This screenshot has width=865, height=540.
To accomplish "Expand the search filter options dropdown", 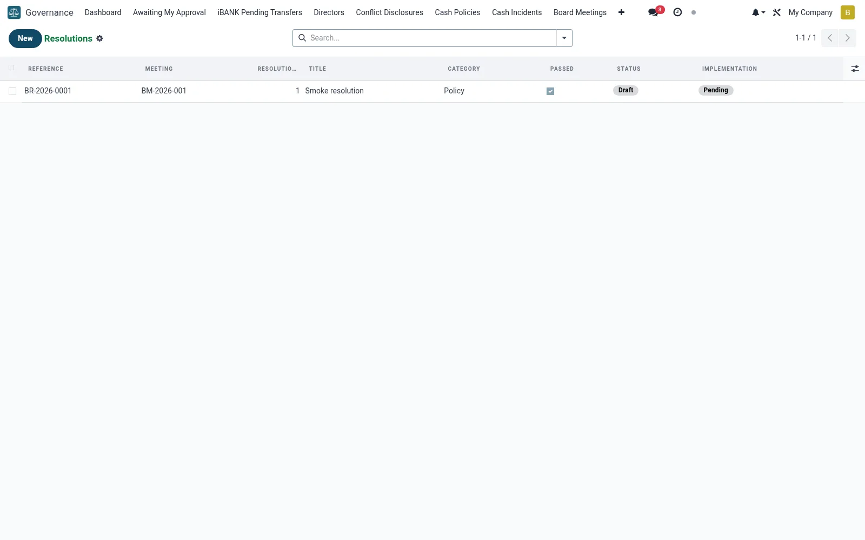I will click(564, 38).
